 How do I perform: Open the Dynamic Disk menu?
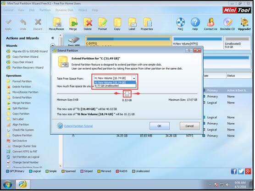coord(64,10)
